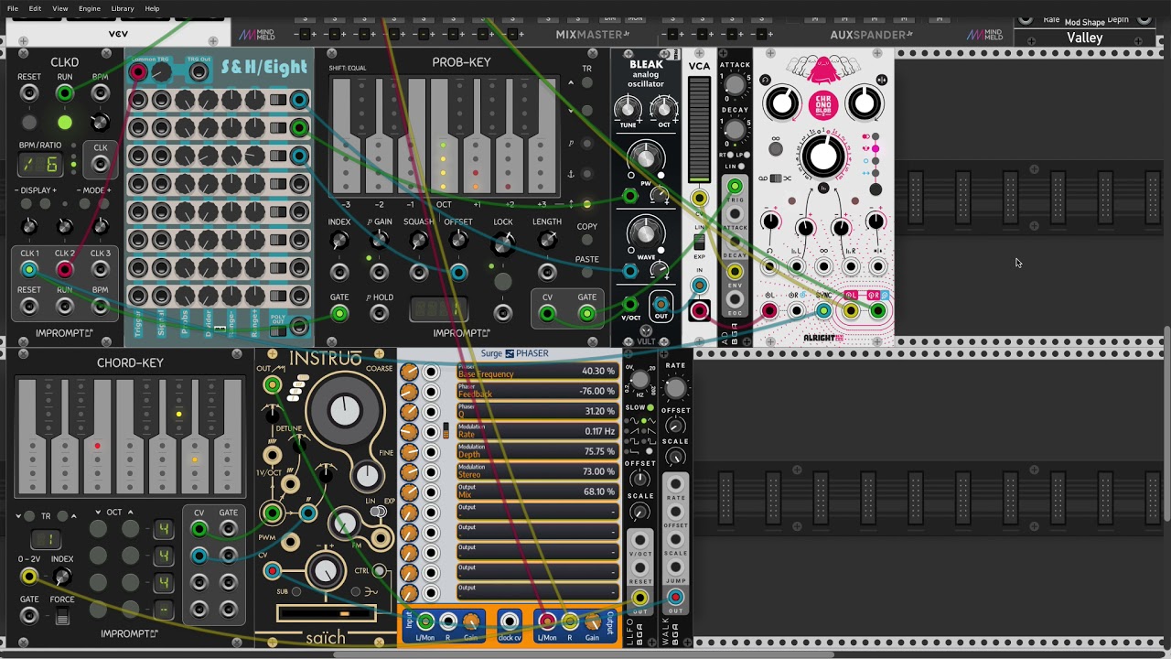The image size is (1171, 659).
Task: Open the View menu
Action: point(59,8)
